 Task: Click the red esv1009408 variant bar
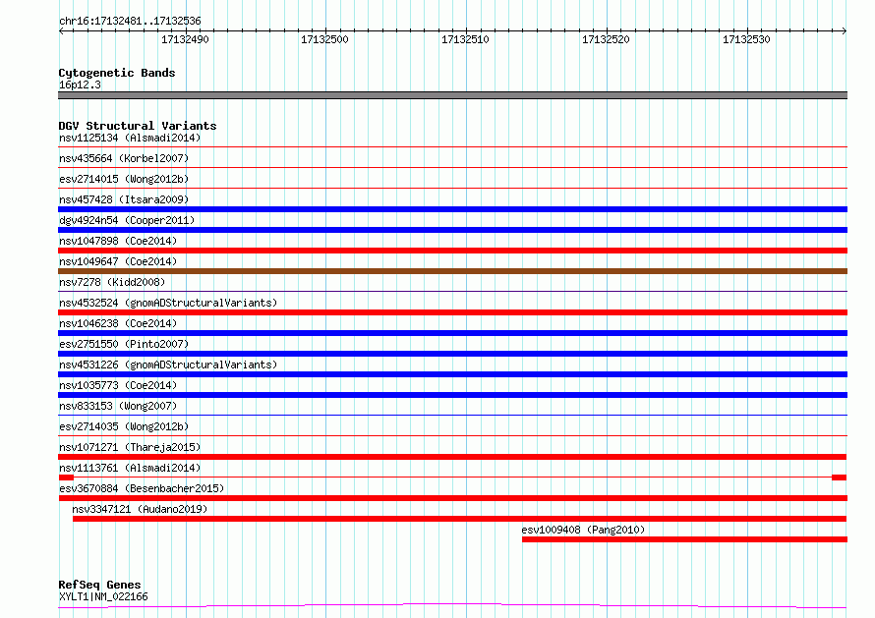coord(684,539)
